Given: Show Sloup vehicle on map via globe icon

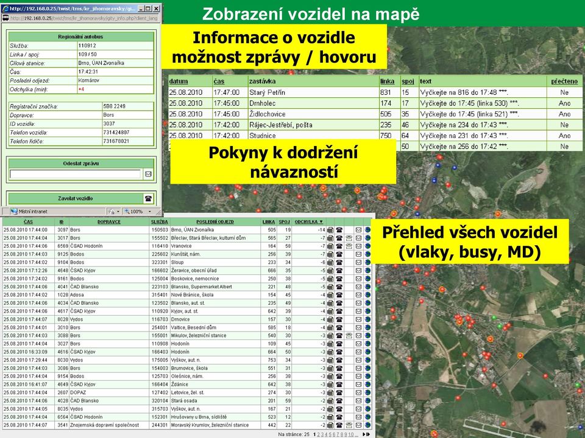Looking at the screenshot, I should click(367, 263).
